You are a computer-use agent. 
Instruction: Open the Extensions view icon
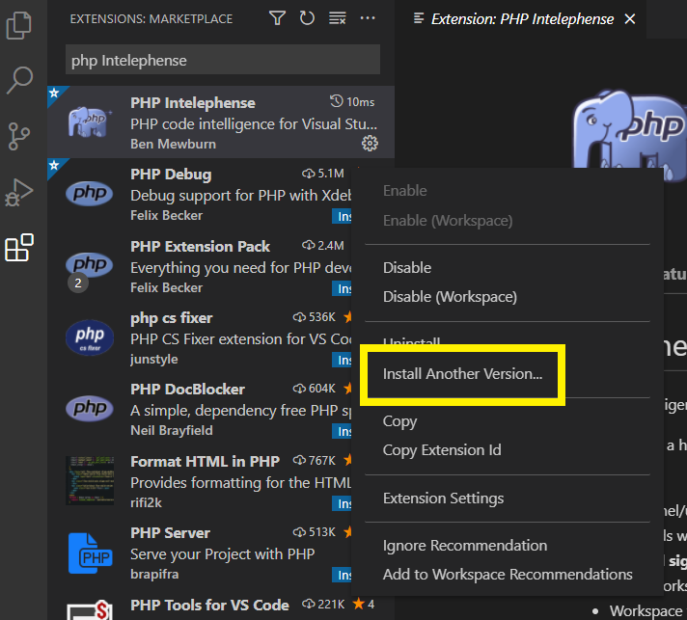pyautogui.click(x=19, y=248)
